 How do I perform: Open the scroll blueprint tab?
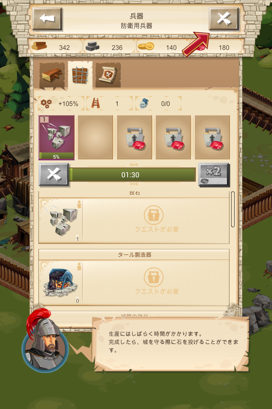108,75
